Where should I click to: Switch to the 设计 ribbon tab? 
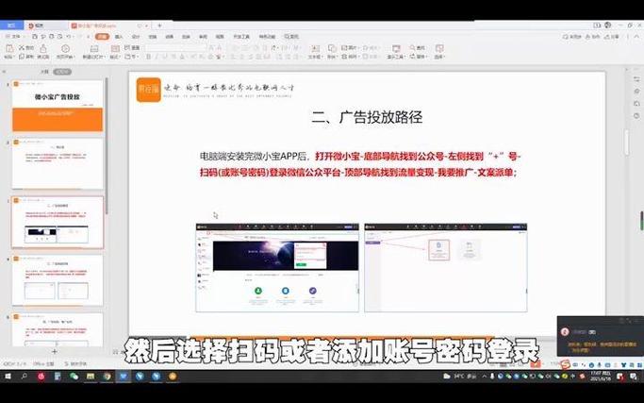[136, 37]
